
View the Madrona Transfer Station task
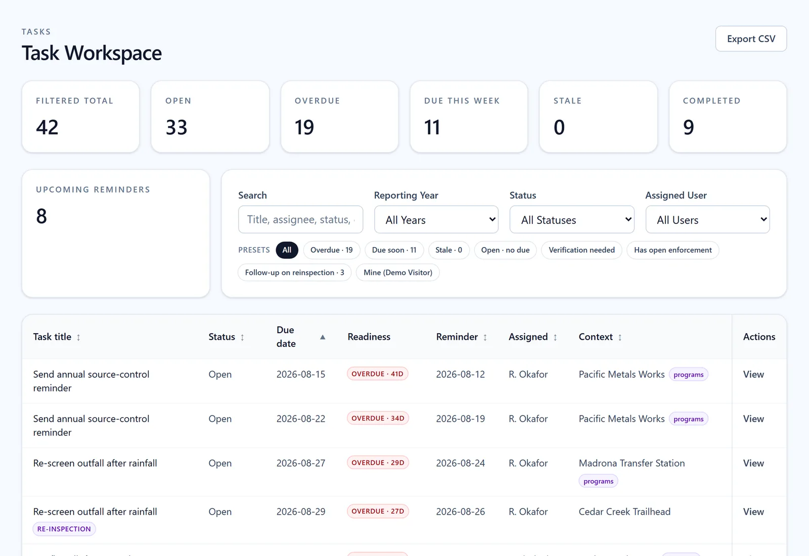tap(753, 464)
